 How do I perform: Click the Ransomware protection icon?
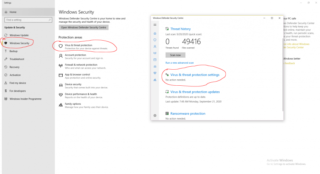coord(167,113)
